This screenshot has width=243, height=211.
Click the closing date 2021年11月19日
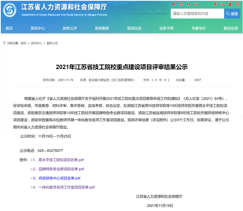pyautogui.click(x=160, y=206)
